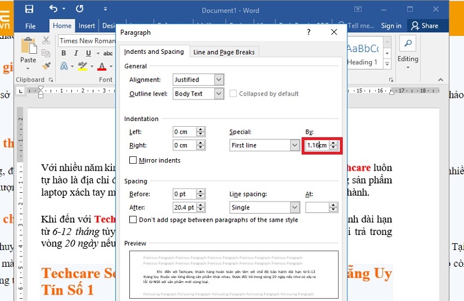Click the Undo arrow icon

(x=53, y=9)
